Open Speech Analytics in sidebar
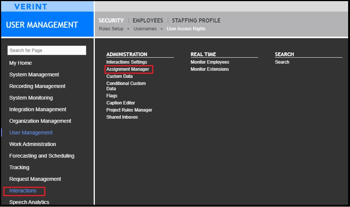The width and height of the screenshot is (350, 207). [x=29, y=202]
